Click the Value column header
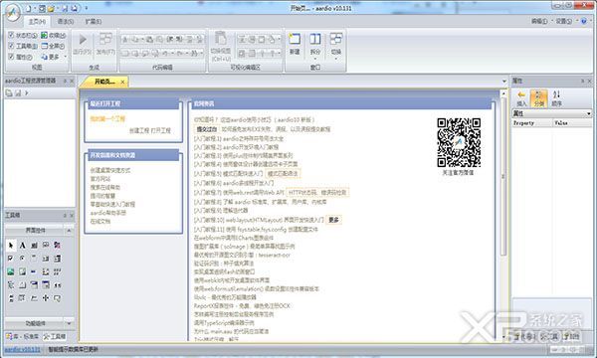 pos(572,123)
